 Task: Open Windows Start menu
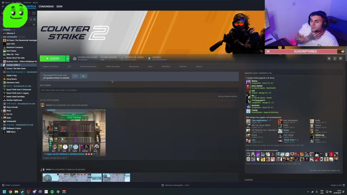click(x=4, y=192)
